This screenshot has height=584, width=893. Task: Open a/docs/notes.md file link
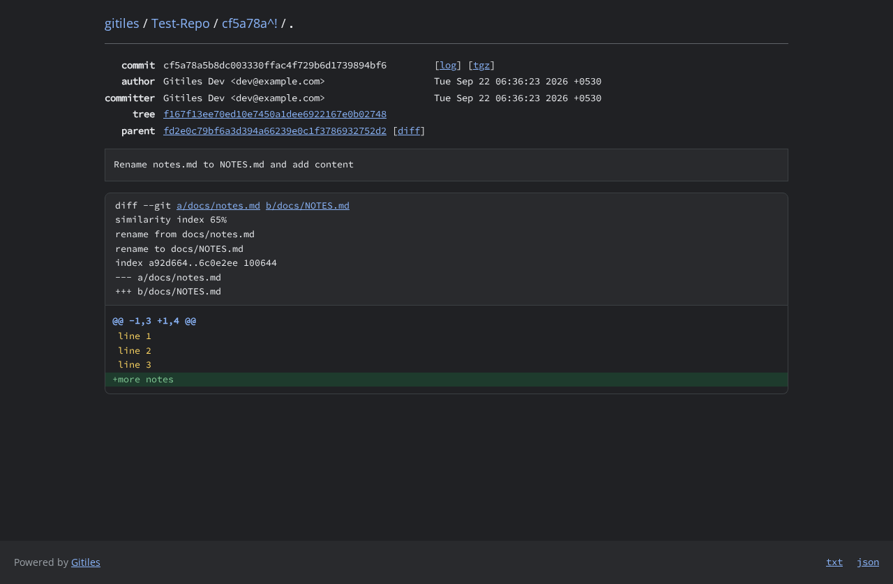tap(218, 205)
